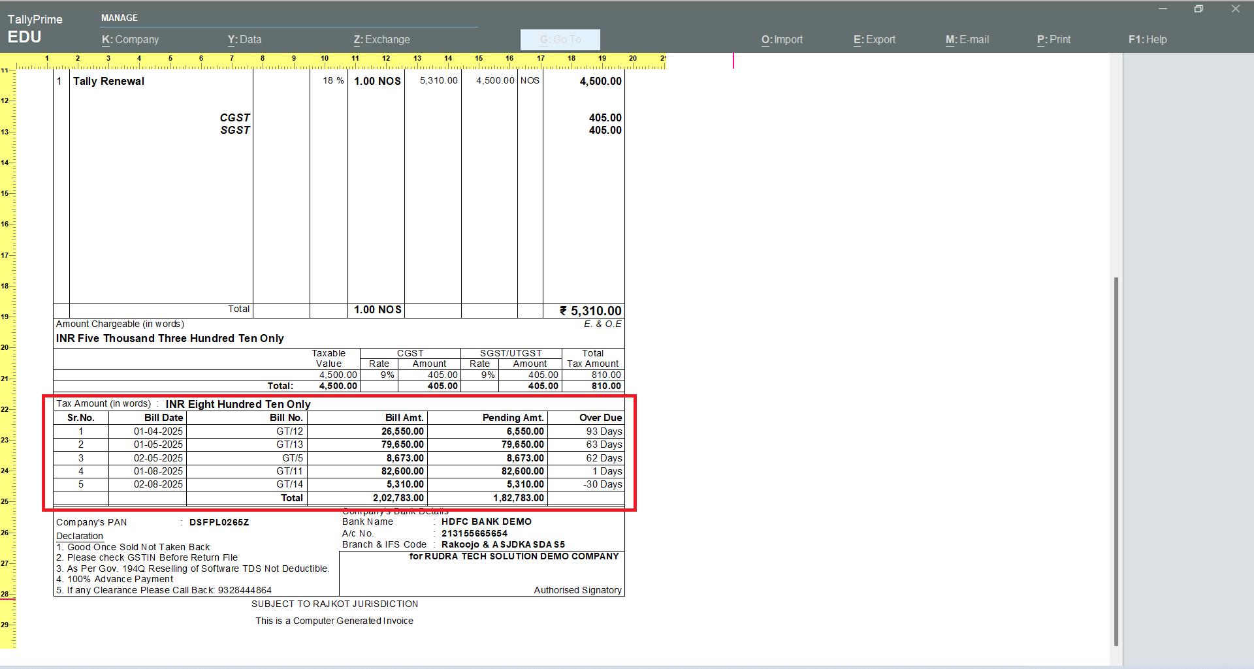
Task: Open the E: Export menu
Action: tap(874, 40)
